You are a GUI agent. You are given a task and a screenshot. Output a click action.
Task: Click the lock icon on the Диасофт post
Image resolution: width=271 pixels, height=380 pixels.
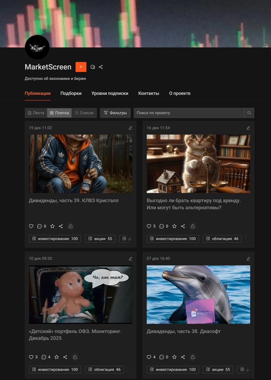[193, 357]
